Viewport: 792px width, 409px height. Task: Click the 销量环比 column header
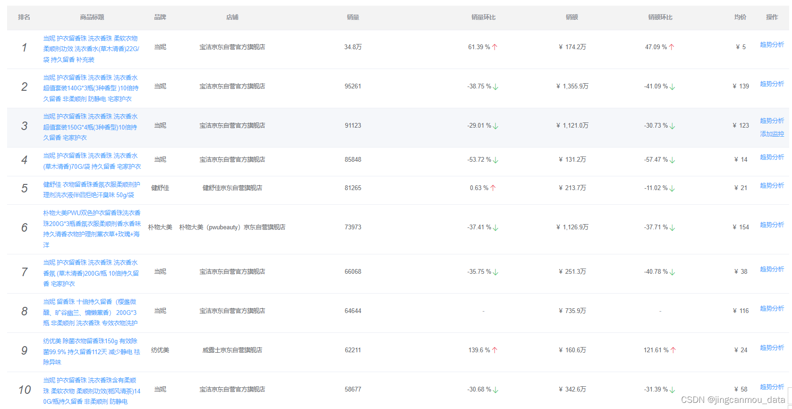[484, 17]
